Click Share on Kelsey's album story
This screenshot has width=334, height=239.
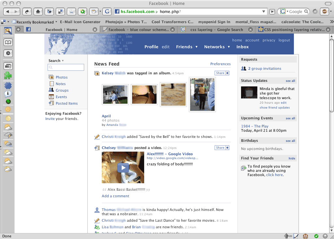(222, 73)
